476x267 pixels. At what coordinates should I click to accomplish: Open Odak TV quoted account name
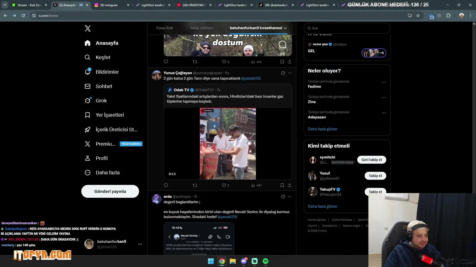[x=181, y=90]
